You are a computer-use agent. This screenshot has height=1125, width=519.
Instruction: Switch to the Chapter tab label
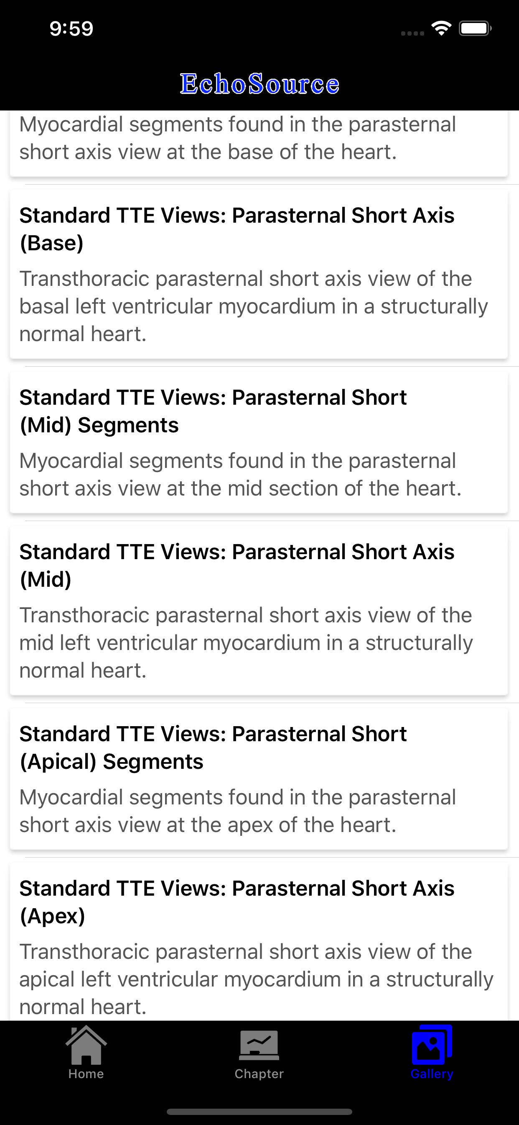tap(259, 1074)
